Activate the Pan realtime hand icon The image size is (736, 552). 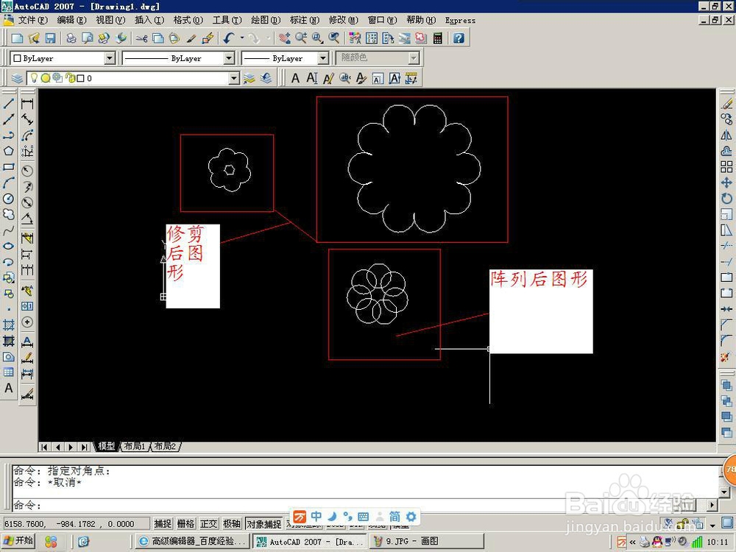click(x=284, y=38)
